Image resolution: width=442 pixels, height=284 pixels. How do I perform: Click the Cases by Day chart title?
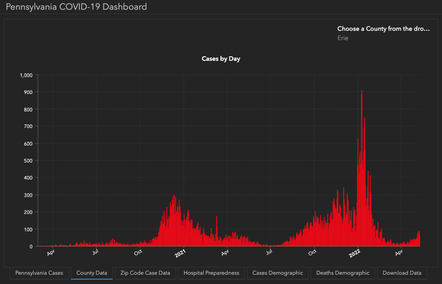click(x=221, y=59)
